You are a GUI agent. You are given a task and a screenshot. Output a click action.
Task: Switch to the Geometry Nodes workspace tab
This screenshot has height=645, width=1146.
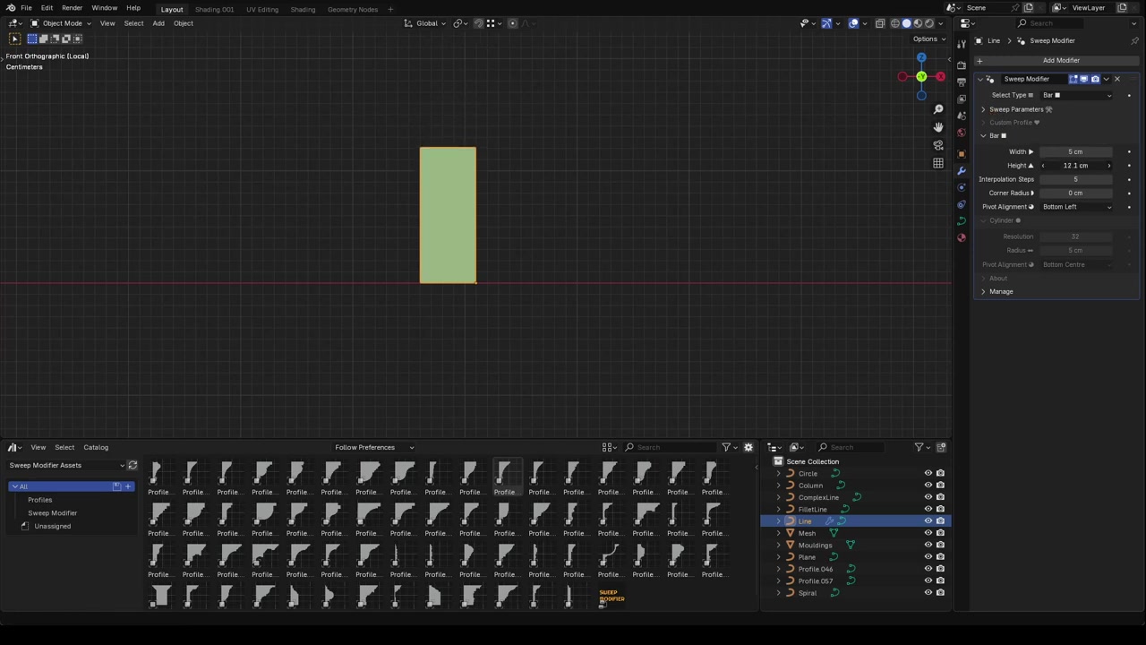click(352, 9)
